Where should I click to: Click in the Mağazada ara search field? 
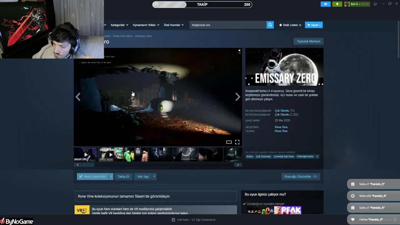[228, 25]
